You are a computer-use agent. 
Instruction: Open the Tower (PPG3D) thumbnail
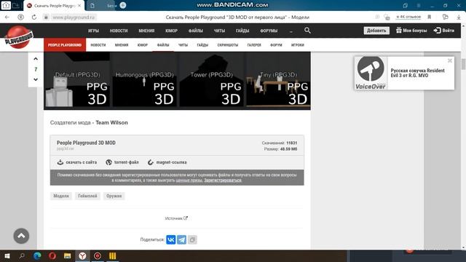(x=211, y=80)
